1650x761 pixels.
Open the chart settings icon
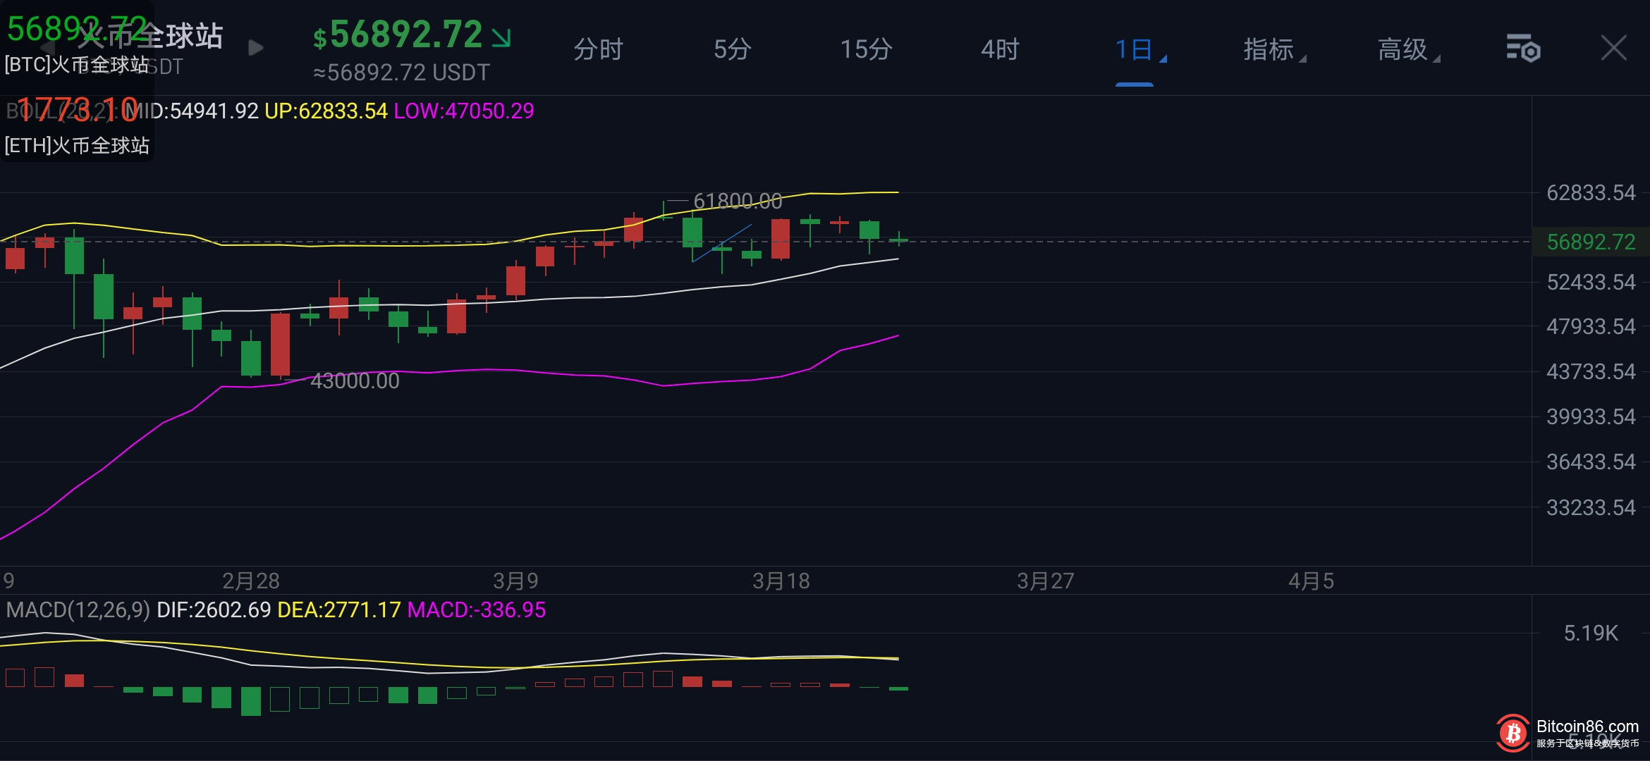coord(1523,48)
